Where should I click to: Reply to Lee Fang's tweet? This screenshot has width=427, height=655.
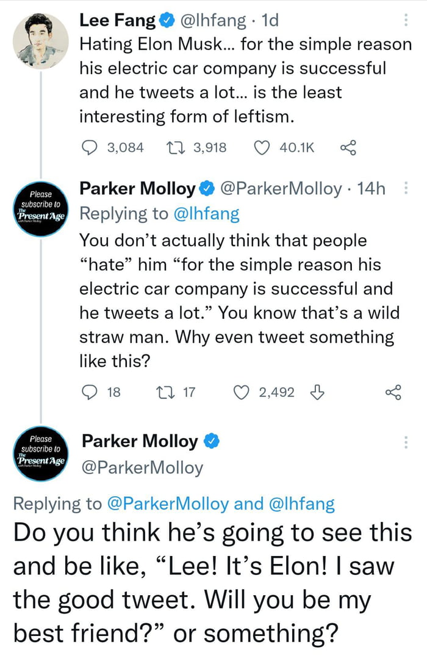click(x=90, y=147)
